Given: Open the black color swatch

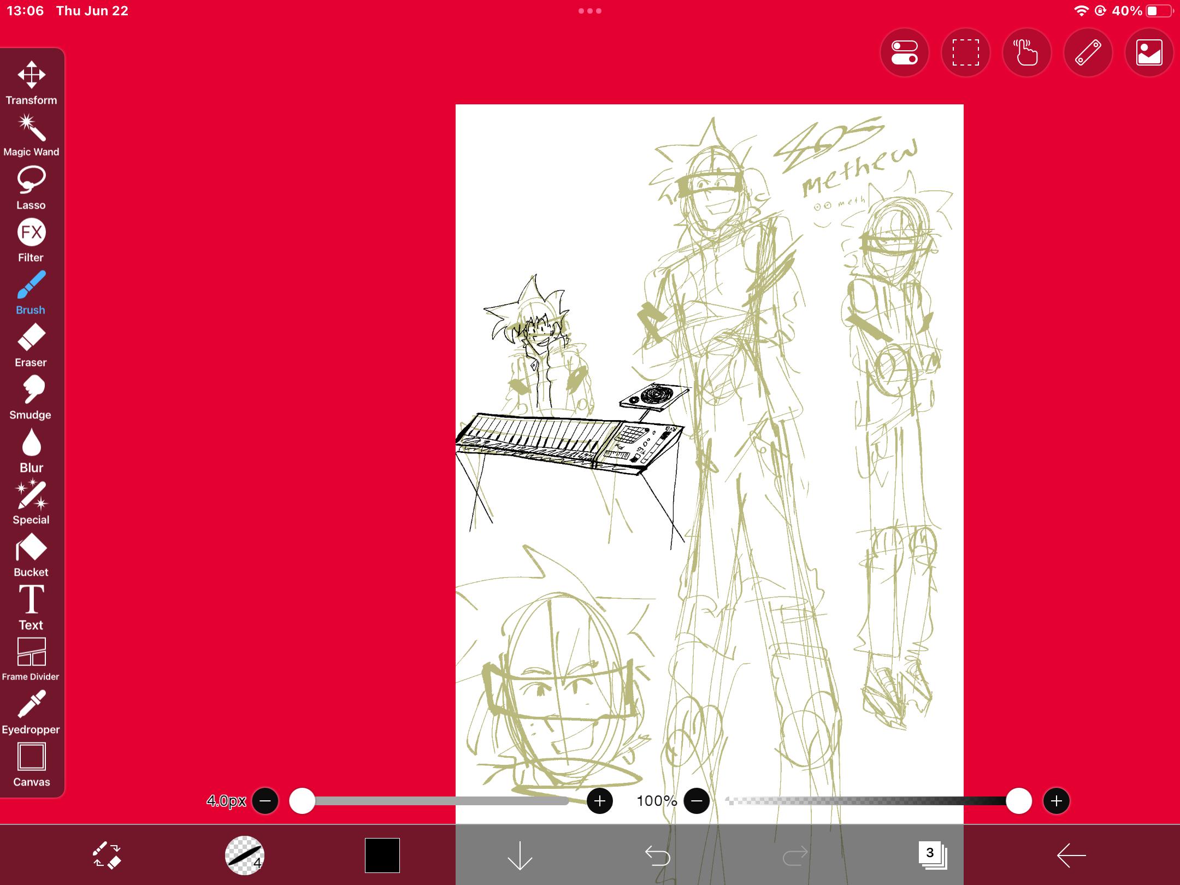Looking at the screenshot, I should pos(382,855).
